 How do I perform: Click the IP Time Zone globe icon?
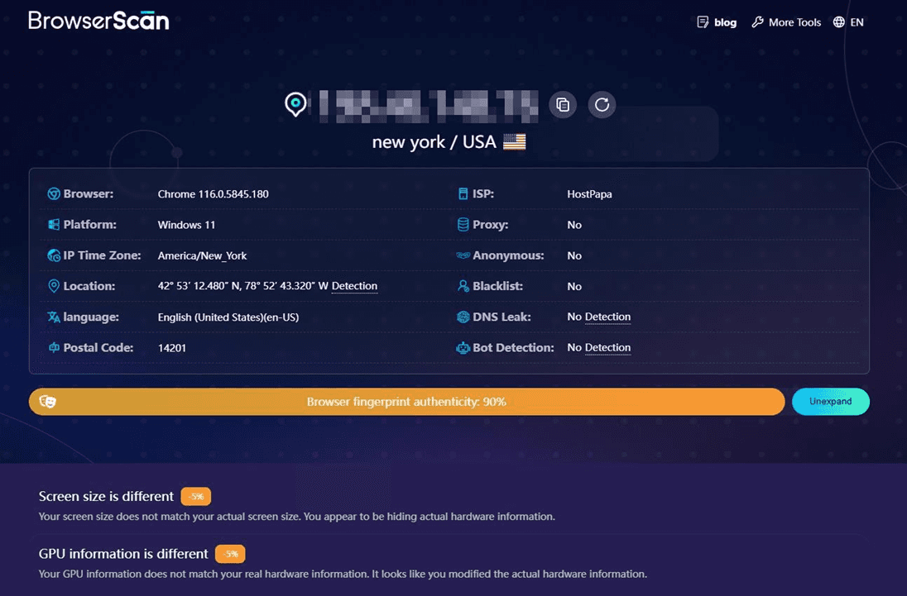[54, 255]
